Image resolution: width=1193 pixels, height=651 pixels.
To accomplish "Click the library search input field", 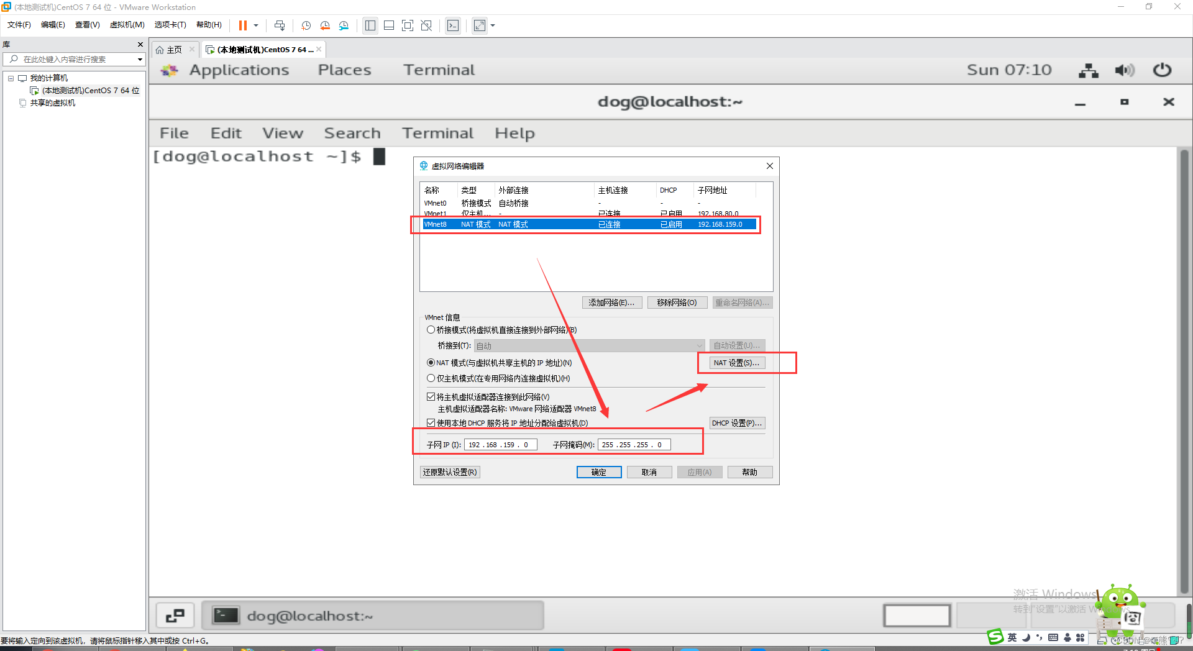I will coord(70,59).
